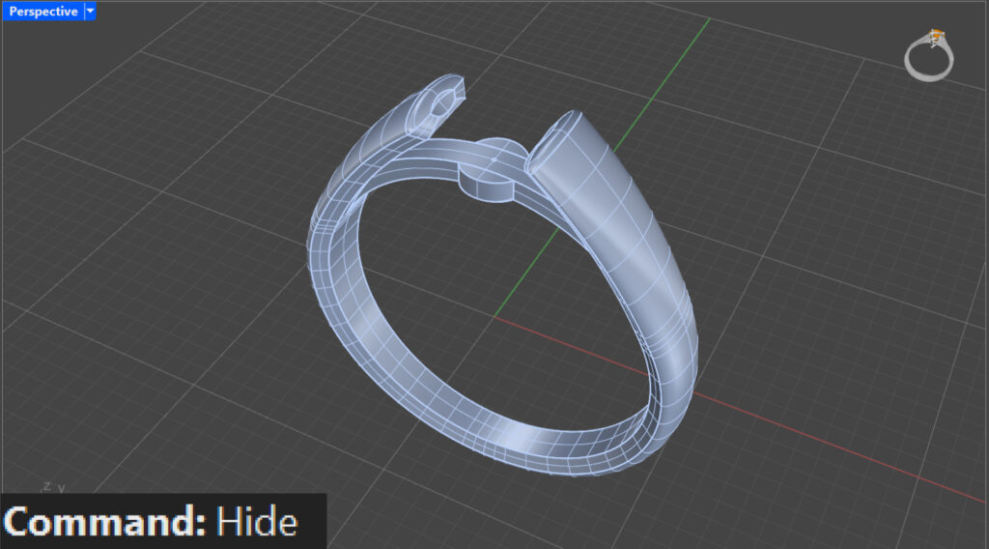Click the word Hide in the command overlay
Viewport: 989px width, 549px height.
point(256,522)
